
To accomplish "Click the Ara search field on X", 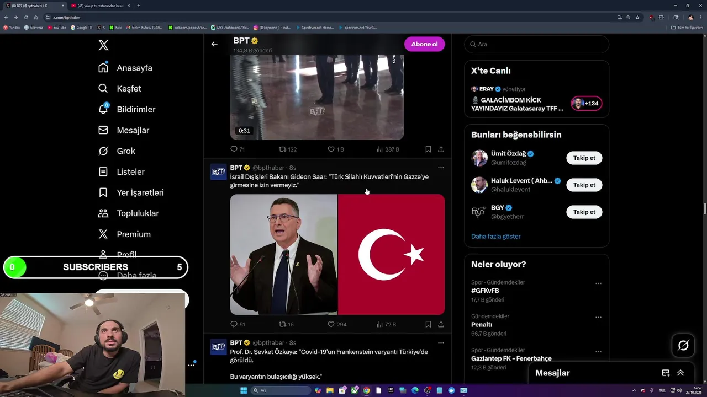I will click(536, 44).
